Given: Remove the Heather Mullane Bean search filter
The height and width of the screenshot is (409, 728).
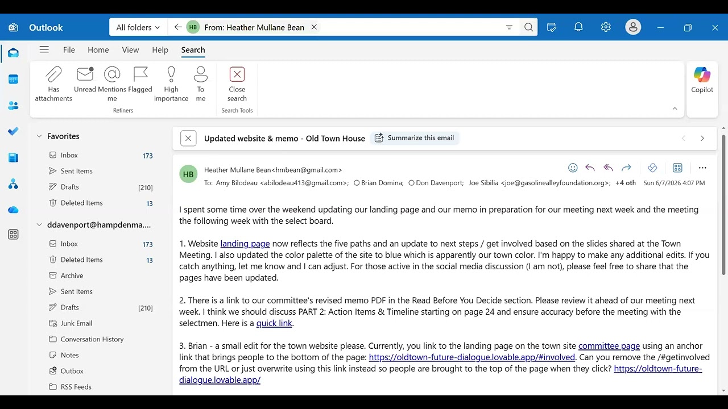Looking at the screenshot, I should tap(314, 27).
